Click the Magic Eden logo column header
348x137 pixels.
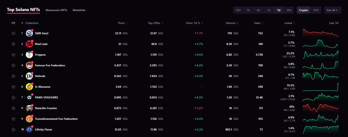(13, 23)
